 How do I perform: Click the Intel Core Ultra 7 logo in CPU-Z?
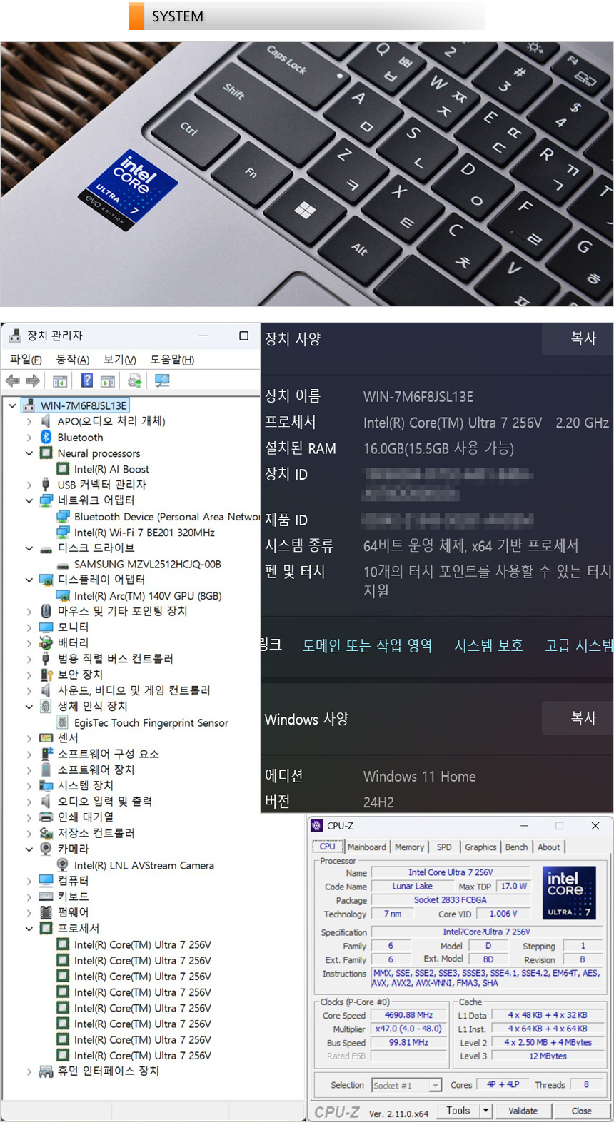coord(569,892)
